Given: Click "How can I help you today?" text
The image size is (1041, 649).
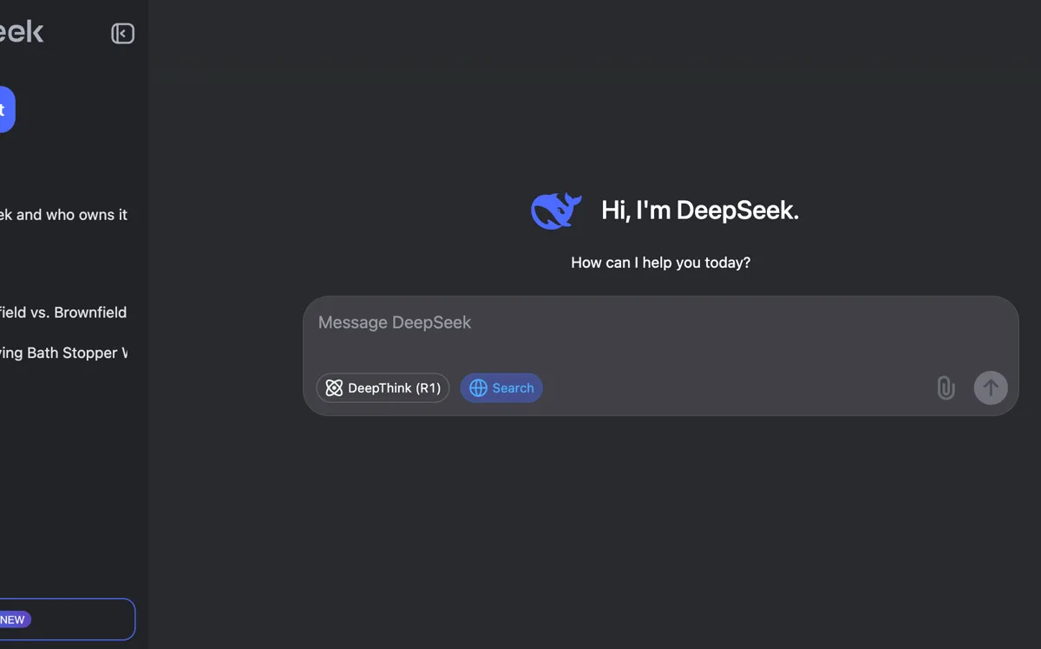Looking at the screenshot, I should pyautogui.click(x=660, y=263).
